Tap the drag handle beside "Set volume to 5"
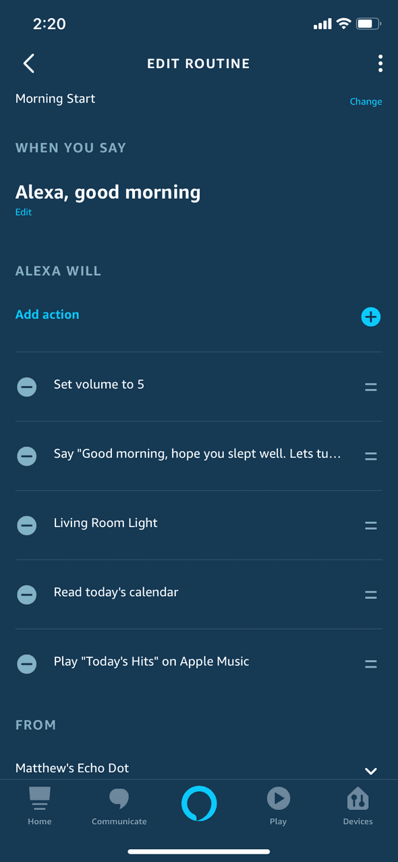The width and height of the screenshot is (398, 862). 370,387
